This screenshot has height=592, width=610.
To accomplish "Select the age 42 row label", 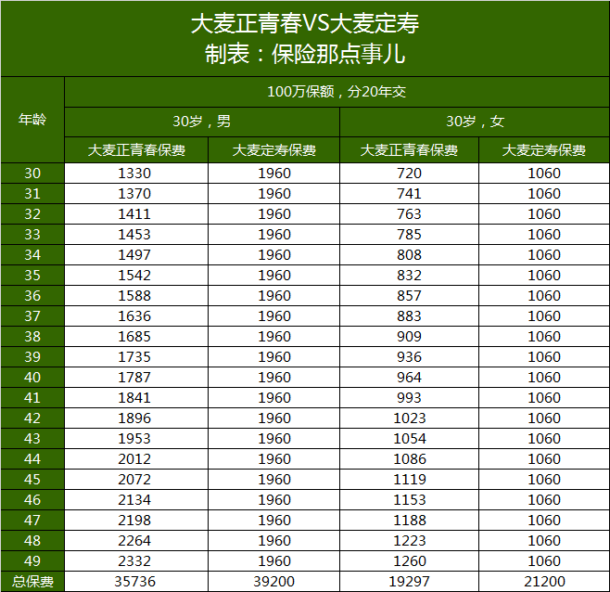I will pyautogui.click(x=32, y=418).
